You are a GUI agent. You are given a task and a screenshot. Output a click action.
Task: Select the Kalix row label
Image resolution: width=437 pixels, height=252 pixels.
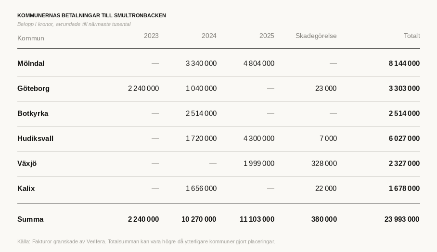pyautogui.click(x=26, y=189)
